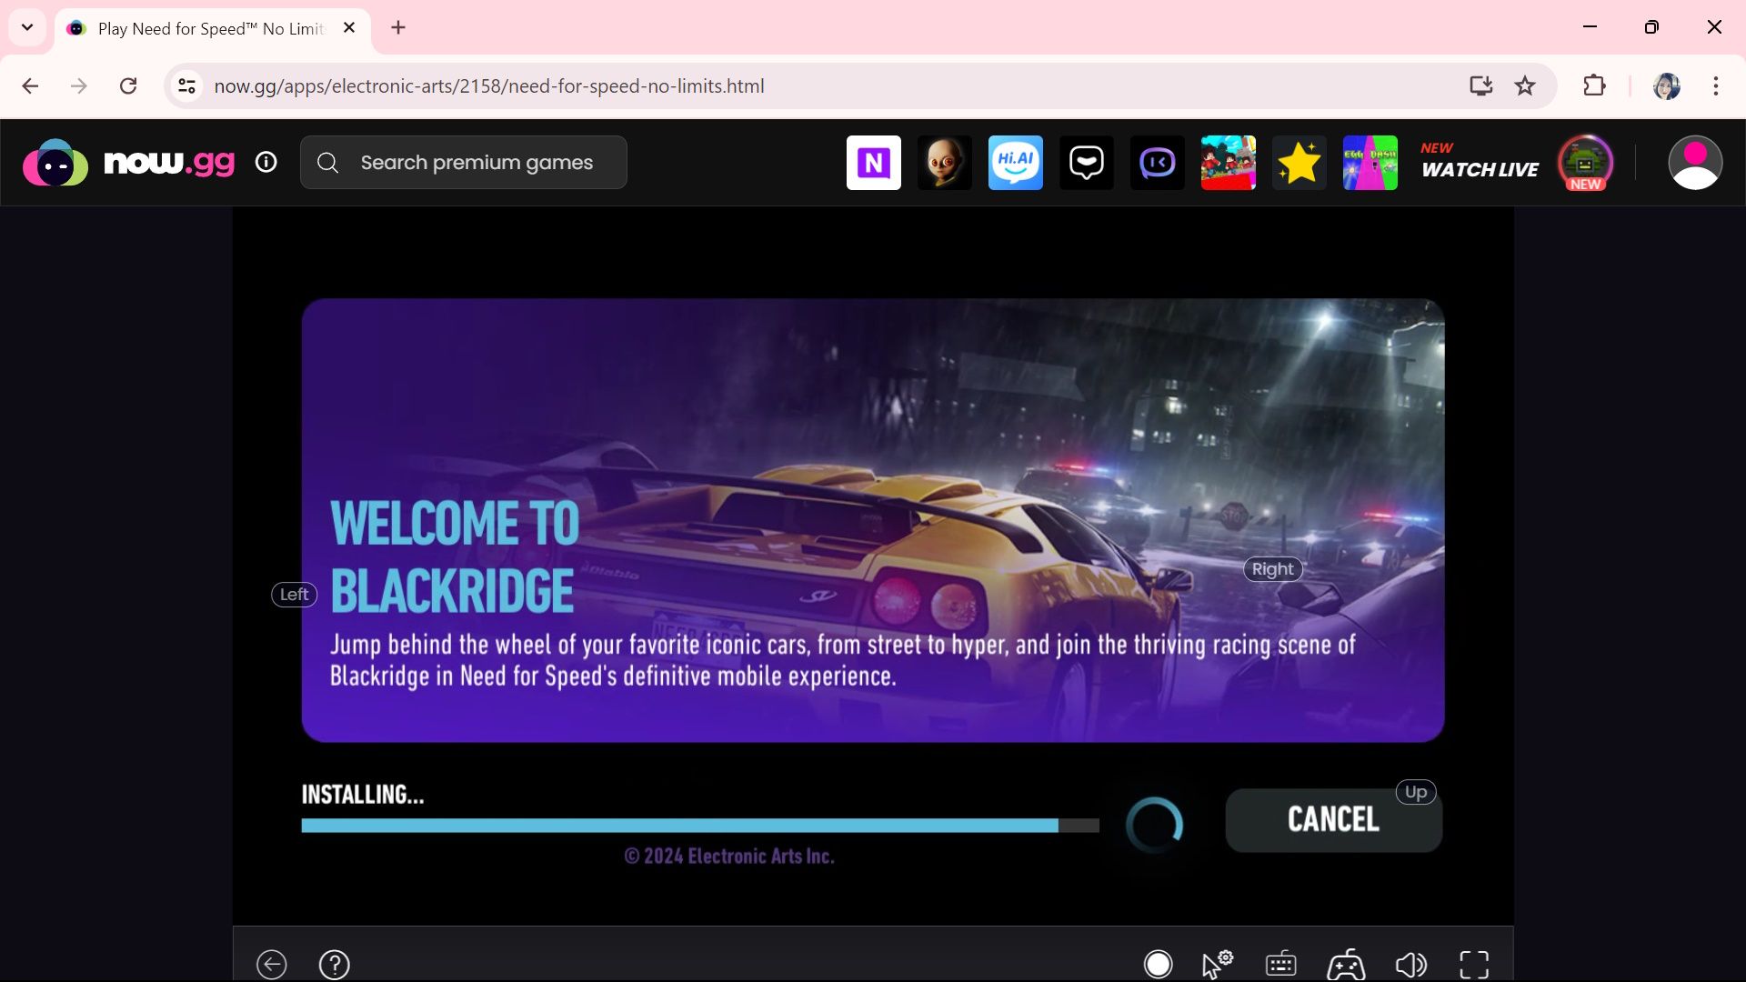
Task: Launch the Hi.AI app icon
Action: (x=1016, y=163)
